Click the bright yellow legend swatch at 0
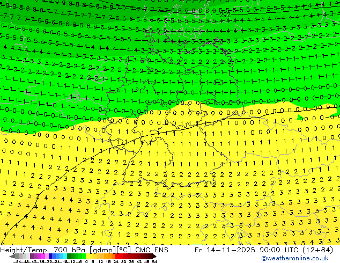This screenshot has height=263, width=340. click(87, 256)
